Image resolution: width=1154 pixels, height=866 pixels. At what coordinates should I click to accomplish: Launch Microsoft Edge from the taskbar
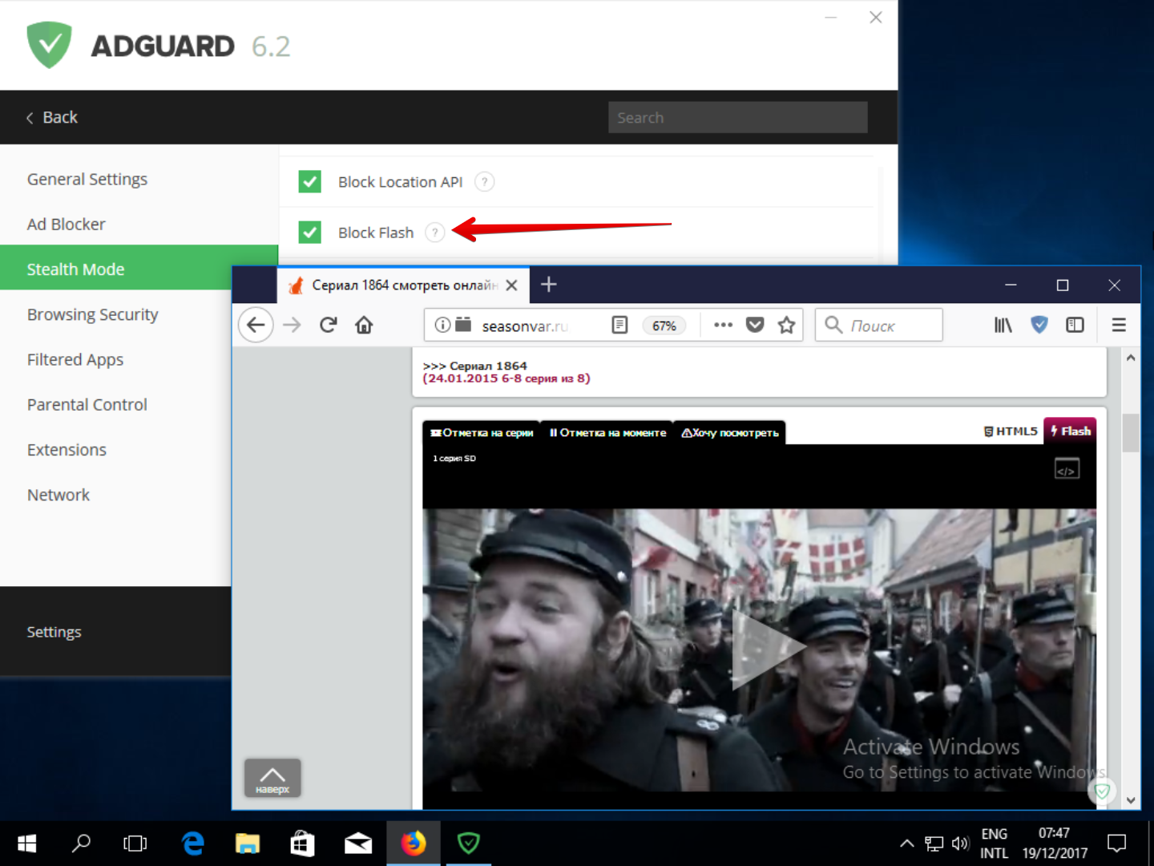(193, 843)
